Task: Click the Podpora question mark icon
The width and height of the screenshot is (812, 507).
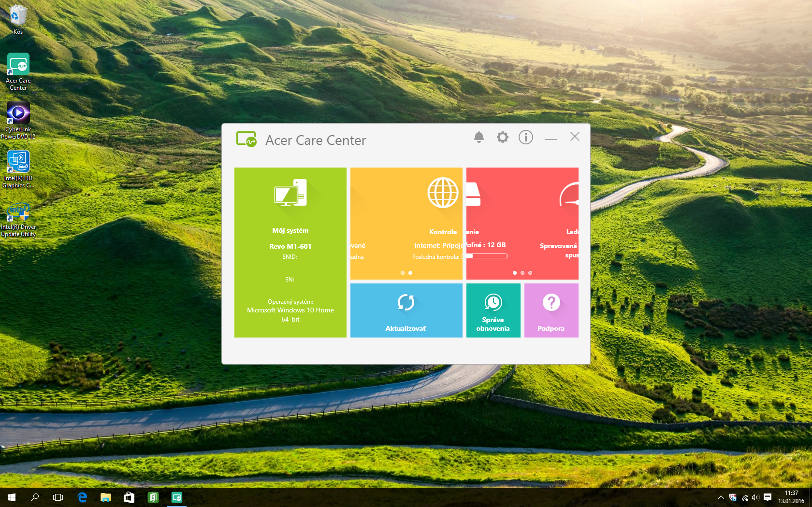Action: (x=551, y=302)
